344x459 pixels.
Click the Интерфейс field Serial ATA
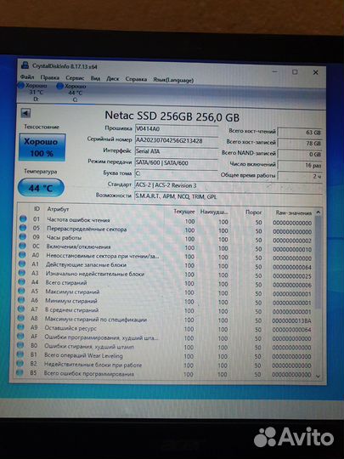177,151
